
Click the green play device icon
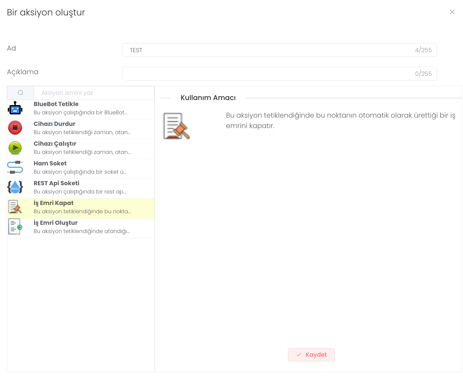coord(15,148)
